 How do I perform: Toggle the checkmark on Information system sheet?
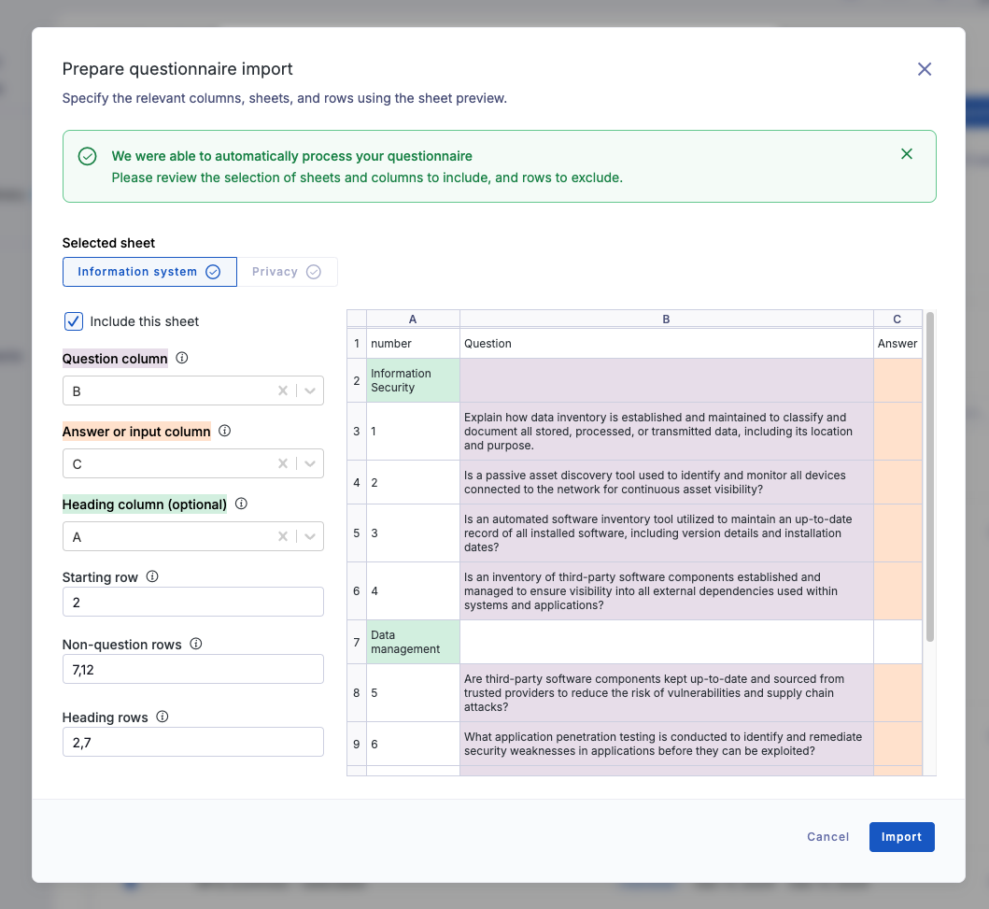point(213,272)
